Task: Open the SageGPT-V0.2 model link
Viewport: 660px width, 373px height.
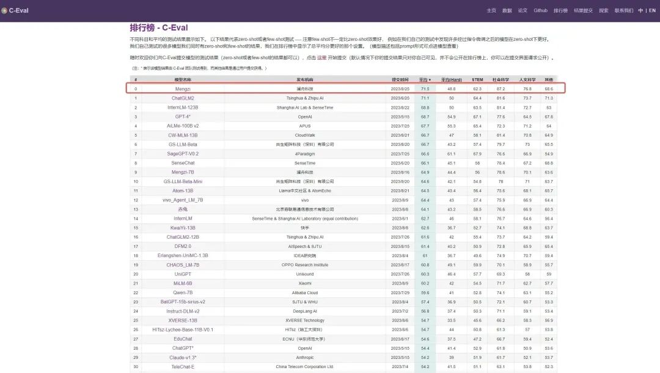Action: point(183,154)
